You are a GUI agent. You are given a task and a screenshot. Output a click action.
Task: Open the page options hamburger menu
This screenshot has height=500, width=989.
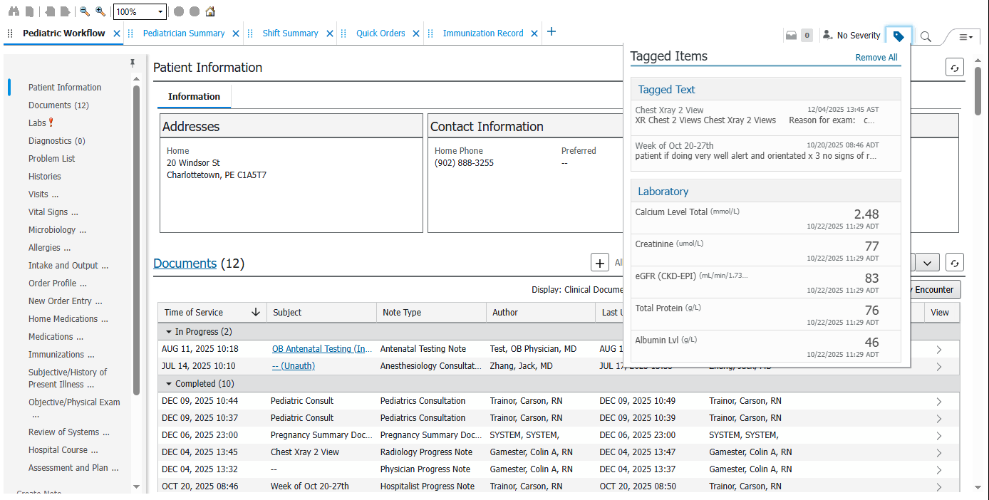coord(965,36)
